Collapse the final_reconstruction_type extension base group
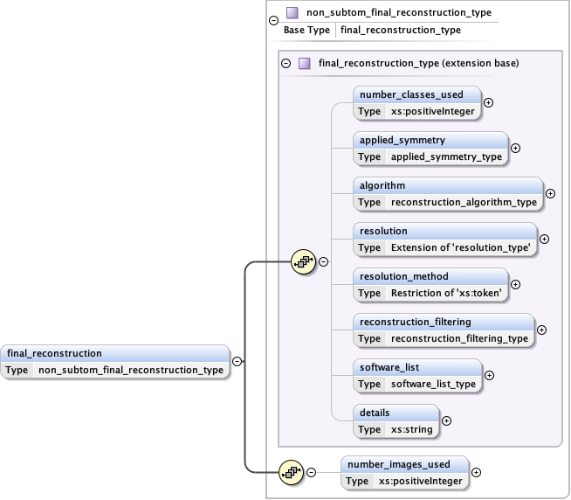571x500 pixels. coord(286,64)
